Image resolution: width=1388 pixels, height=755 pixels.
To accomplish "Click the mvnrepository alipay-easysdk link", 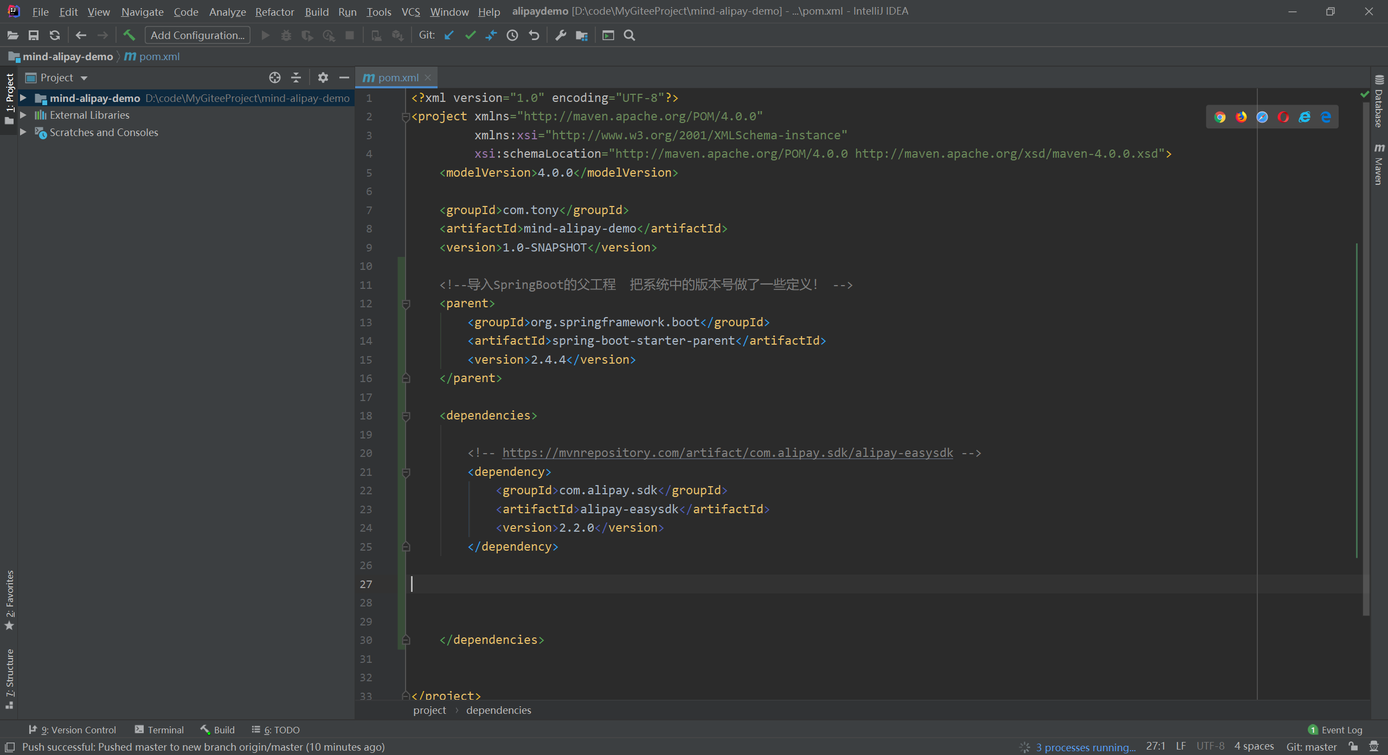I will click(x=727, y=453).
